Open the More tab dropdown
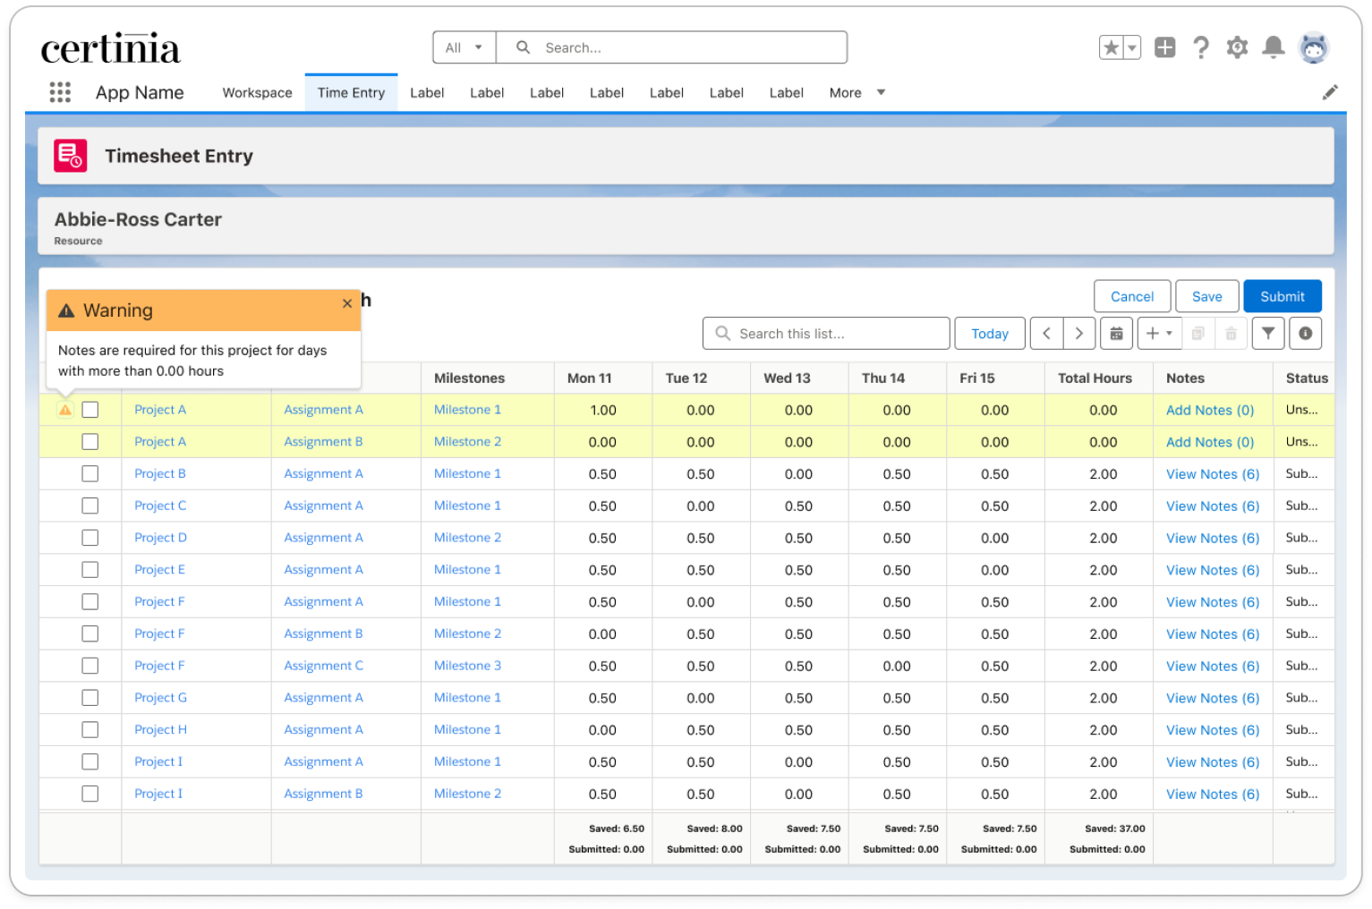This screenshot has width=1372, height=909. point(856,92)
